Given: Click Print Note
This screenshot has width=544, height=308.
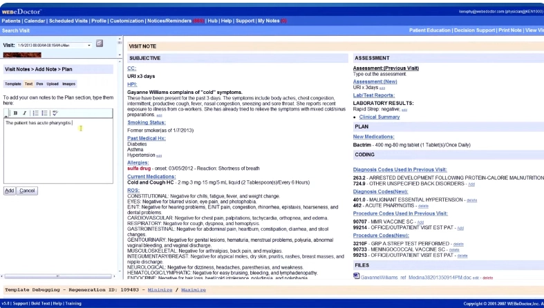Looking at the screenshot, I should click(x=510, y=30).
